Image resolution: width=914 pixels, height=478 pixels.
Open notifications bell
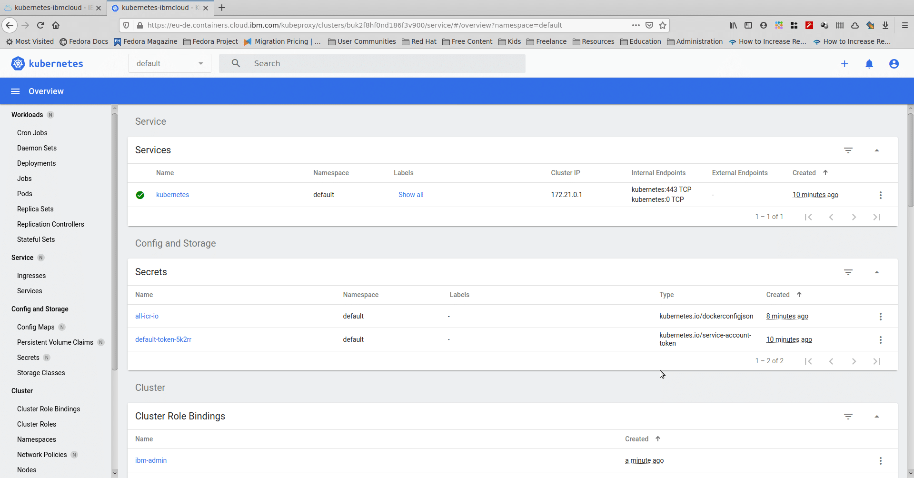(x=869, y=64)
